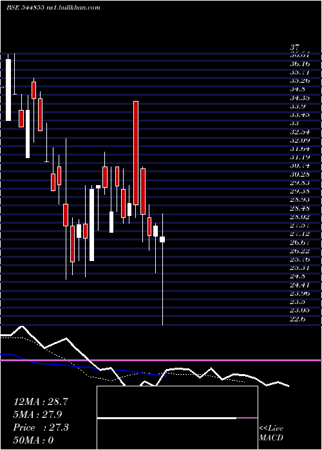Click the 30.74 price axis label
The image size is (322, 450).
coord(299,166)
